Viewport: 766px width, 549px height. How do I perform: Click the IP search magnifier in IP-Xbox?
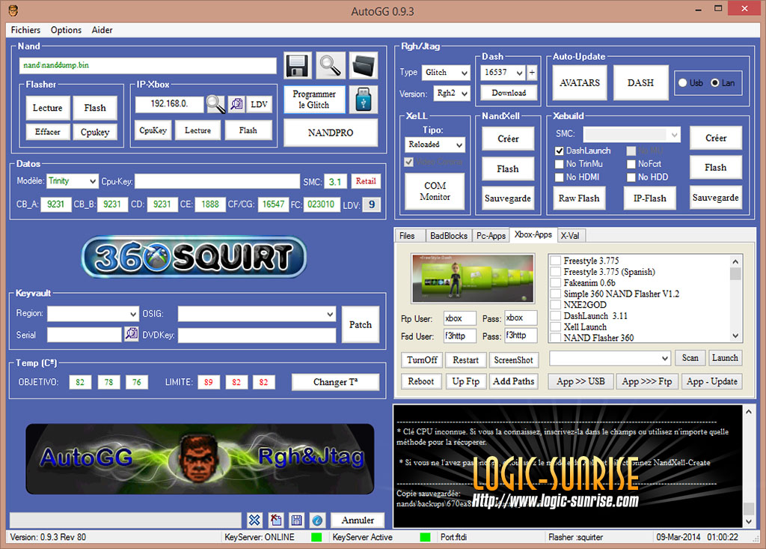(x=215, y=103)
